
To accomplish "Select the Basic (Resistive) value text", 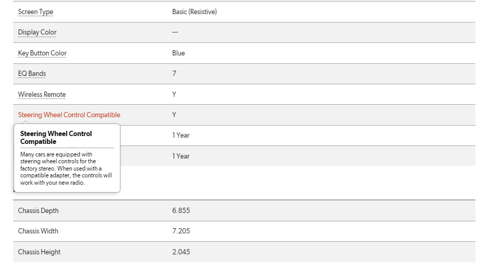I will coord(194,12).
